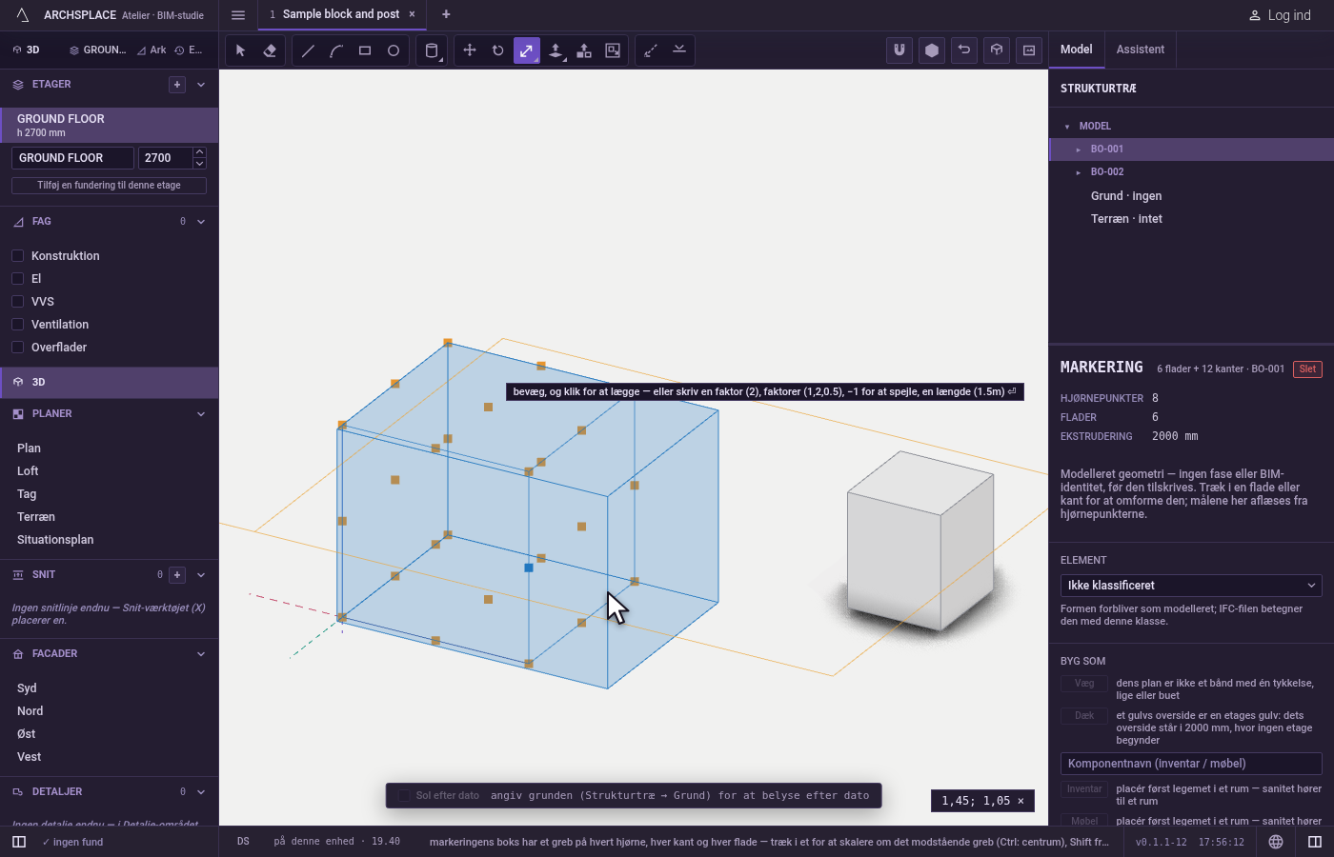1334x857 pixels.
Task: Toggle the 'Sol efter dato' checkbox
Action: click(404, 795)
